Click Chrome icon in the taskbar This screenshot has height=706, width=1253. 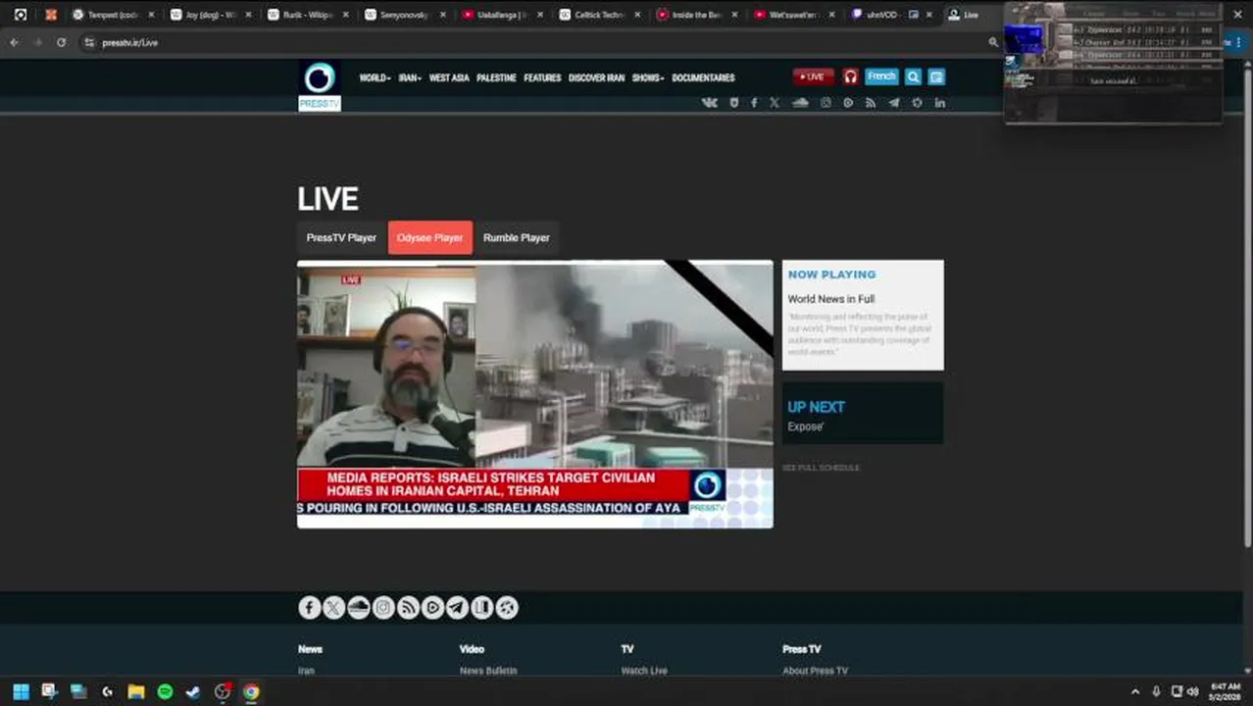coord(251,691)
